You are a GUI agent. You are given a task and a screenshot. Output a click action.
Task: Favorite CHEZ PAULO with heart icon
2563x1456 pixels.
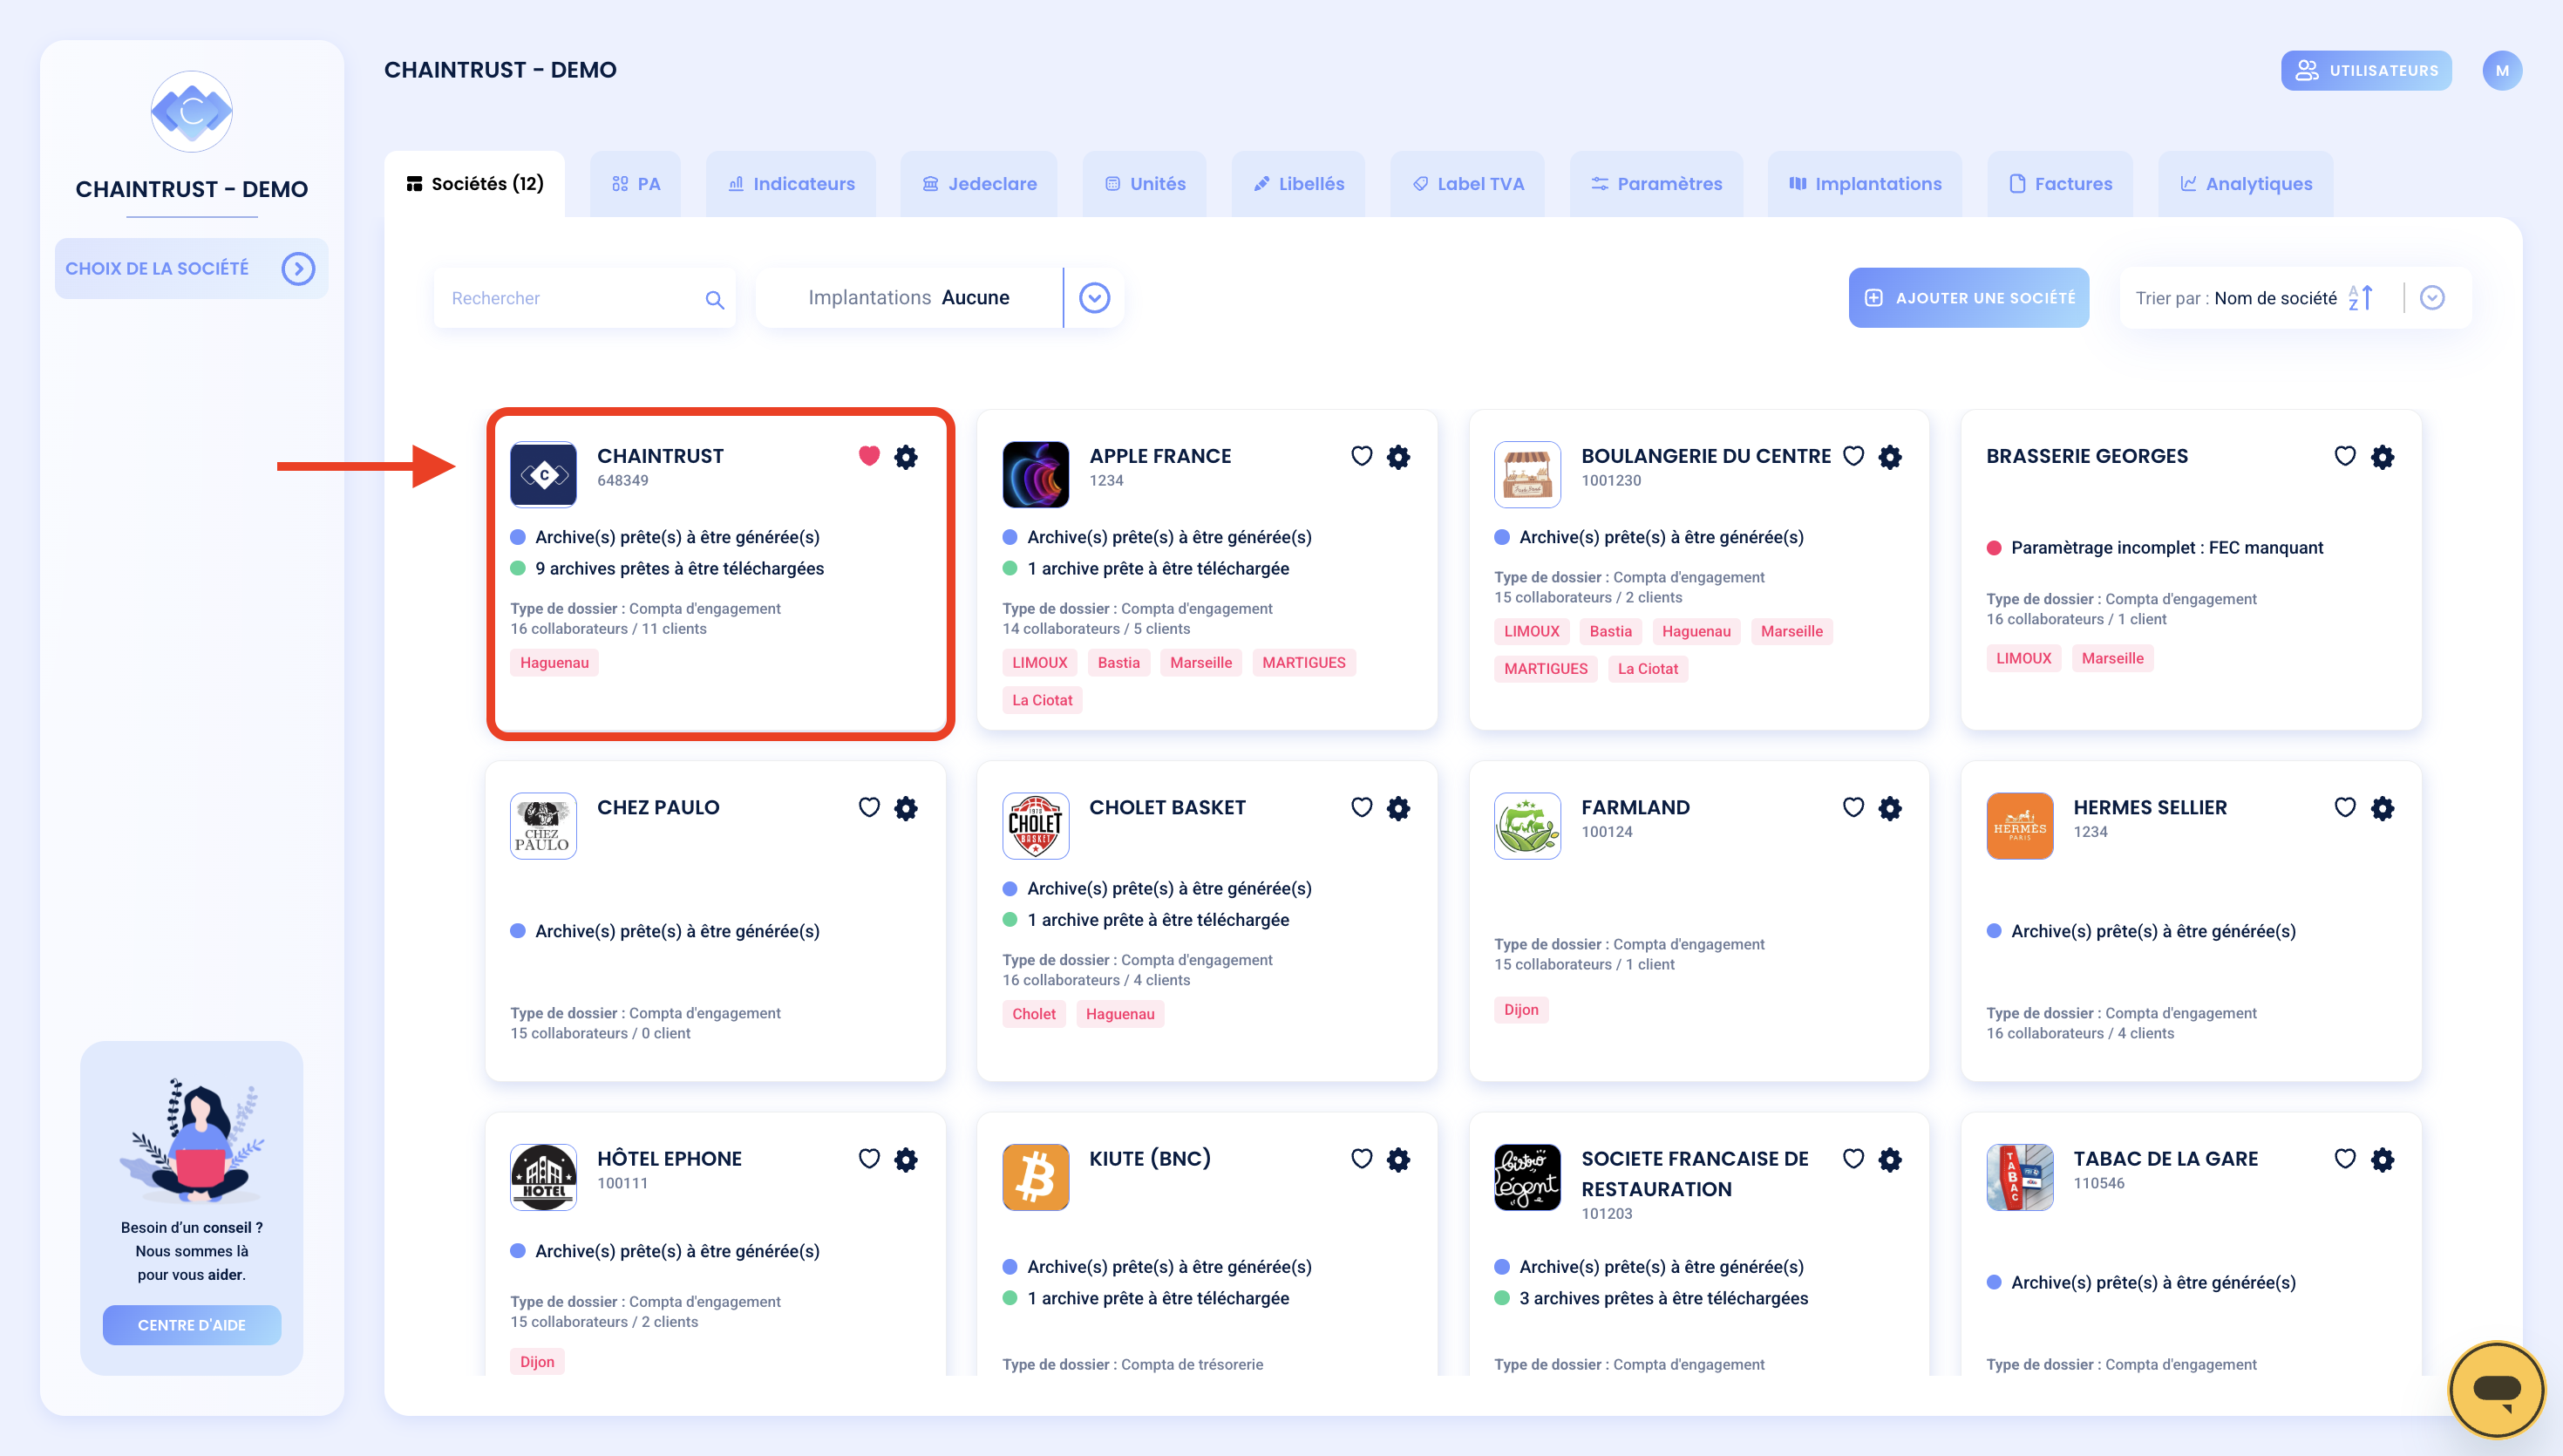tap(868, 807)
